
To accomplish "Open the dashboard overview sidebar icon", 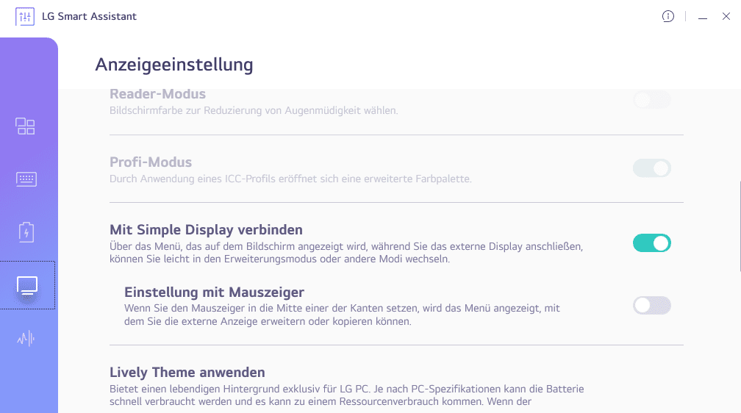I will pyautogui.click(x=26, y=126).
